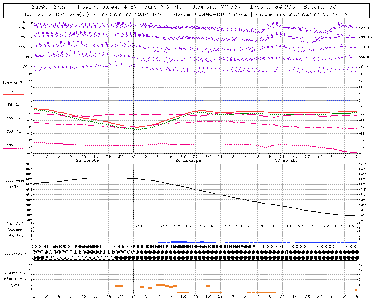Select the 'Долгота: 77.751' header field
Viewport: 374px width, 299px height.
(217, 7)
